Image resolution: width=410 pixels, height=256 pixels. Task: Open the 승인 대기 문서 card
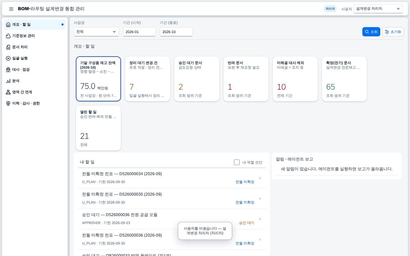(197, 79)
